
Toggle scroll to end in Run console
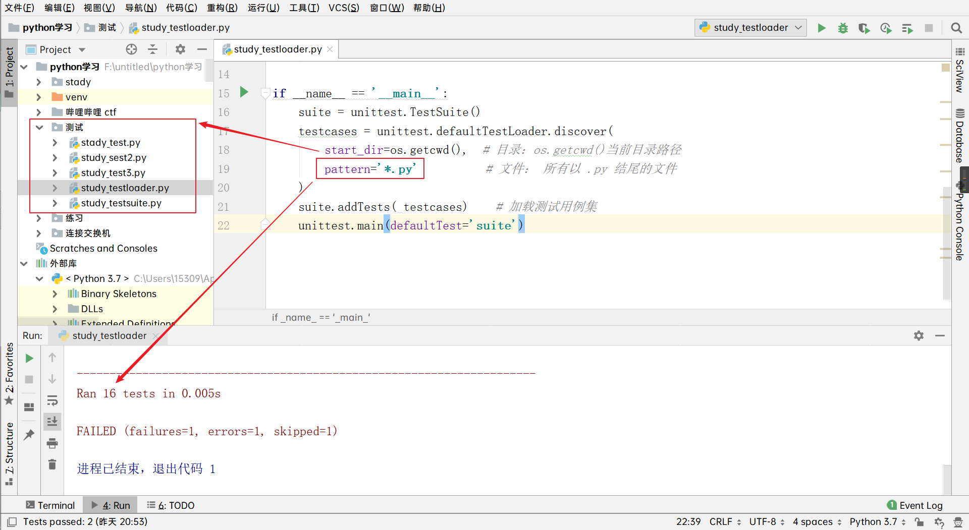click(52, 422)
